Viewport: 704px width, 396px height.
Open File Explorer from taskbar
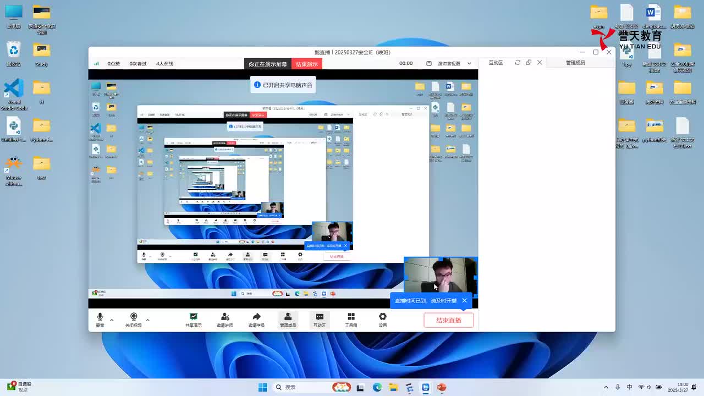[393, 387]
